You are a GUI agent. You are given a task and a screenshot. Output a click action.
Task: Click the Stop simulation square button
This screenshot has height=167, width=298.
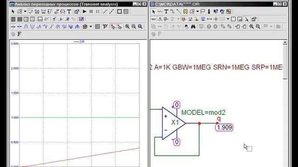pos(91,12)
